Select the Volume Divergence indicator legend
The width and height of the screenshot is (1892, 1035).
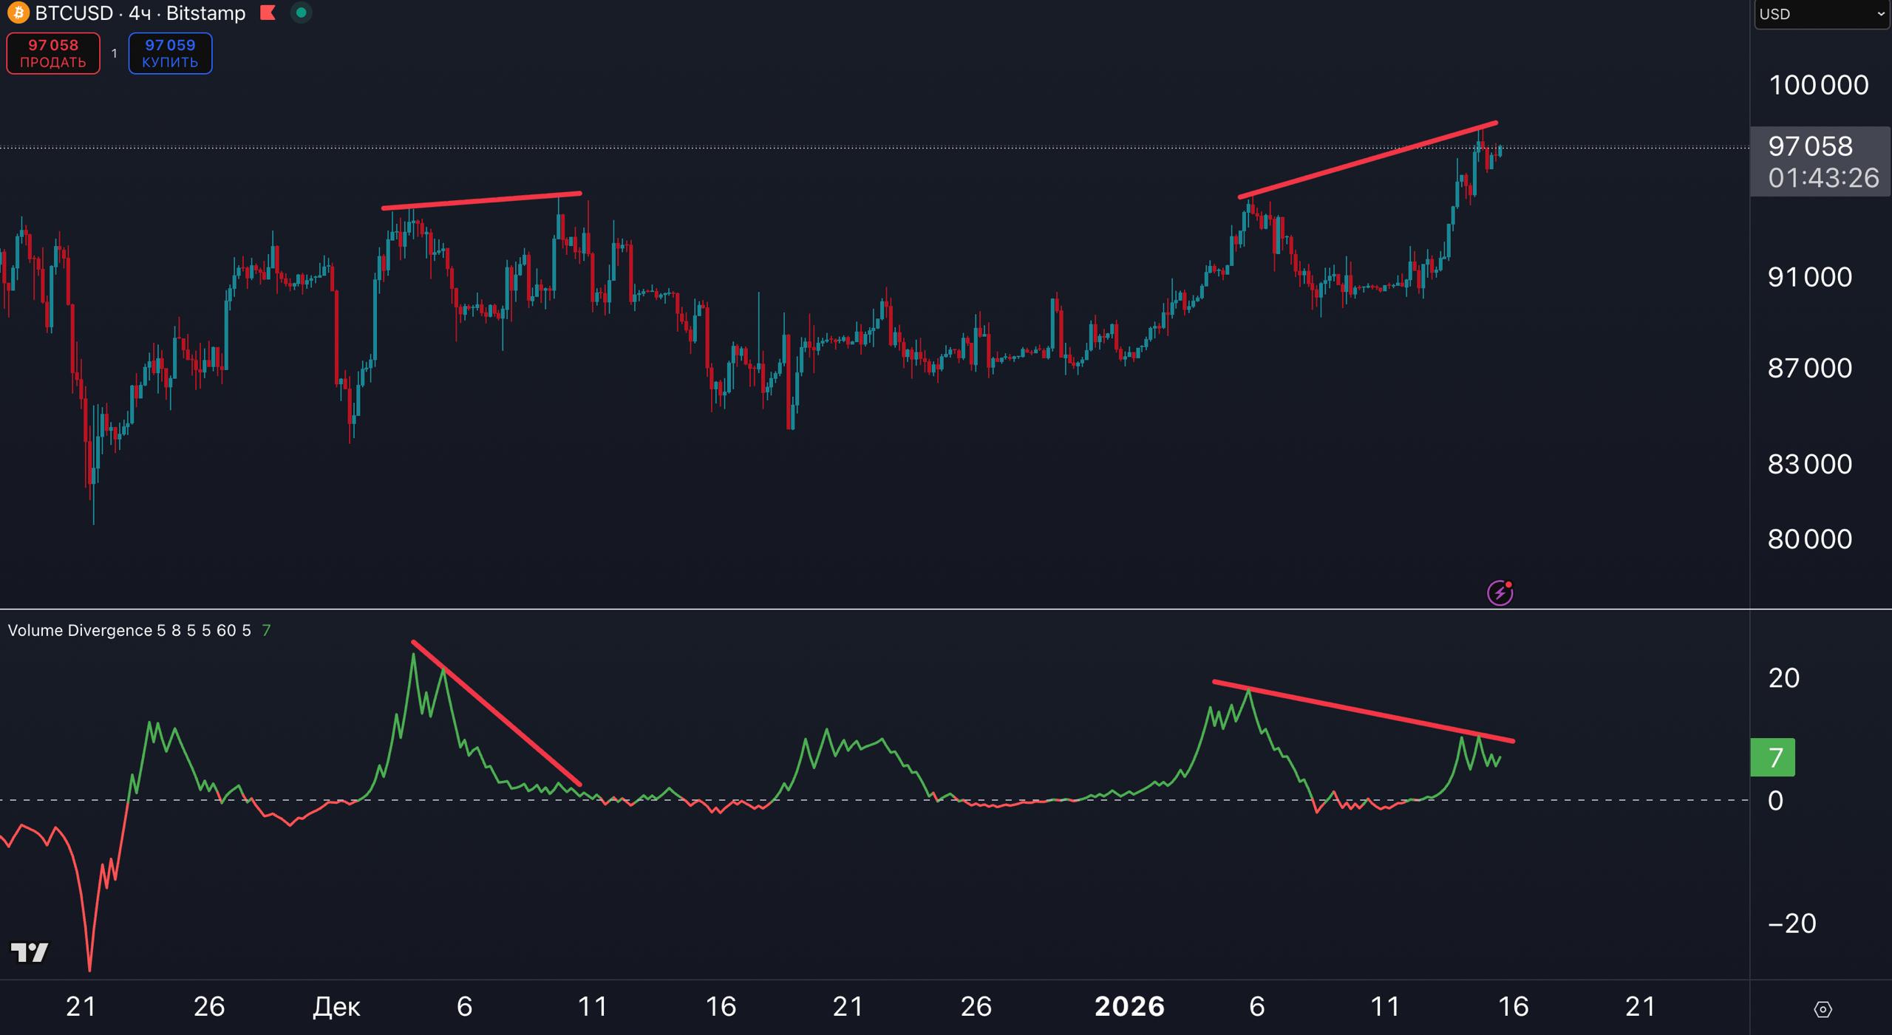[80, 630]
